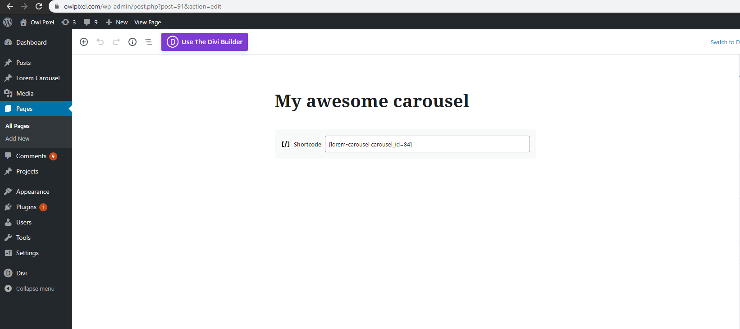Open the Content structure info icon
Screen dimensions: 740x329
(x=132, y=42)
